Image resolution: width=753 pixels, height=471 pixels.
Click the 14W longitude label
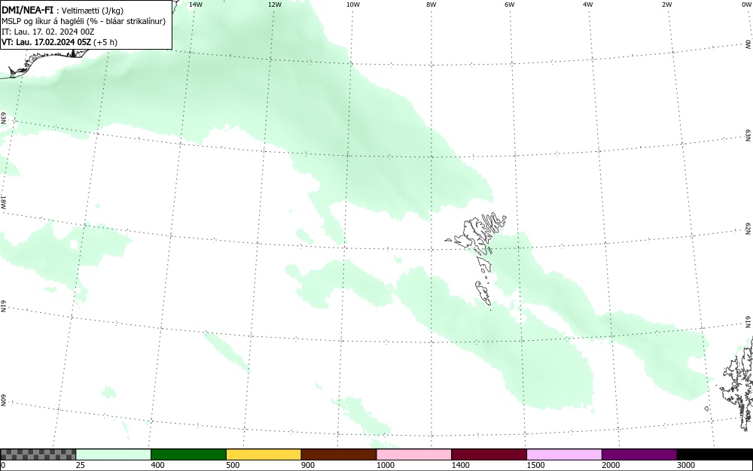pyautogui.click(x=196, y=5)
